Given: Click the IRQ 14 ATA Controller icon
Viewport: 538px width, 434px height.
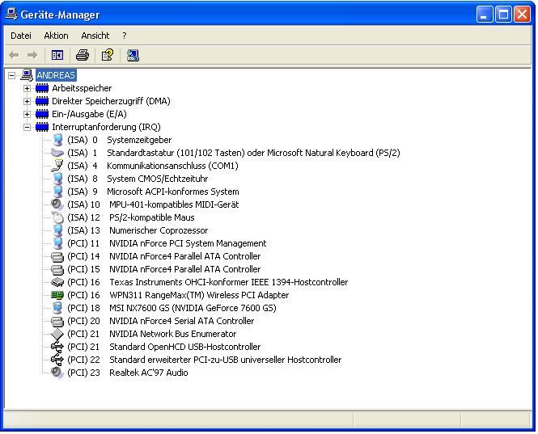Looking at the screenshot, I should 57,256.
